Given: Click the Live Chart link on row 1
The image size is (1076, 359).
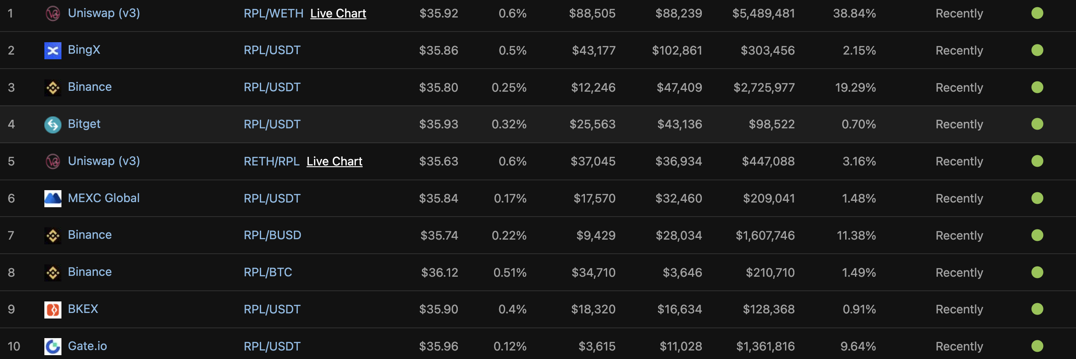Looking at the screenshot, I should 338,13.
